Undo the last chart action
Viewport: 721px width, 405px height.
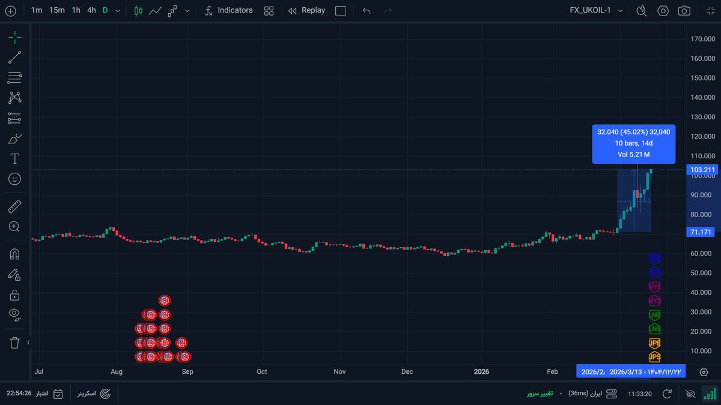click(367, 11)
